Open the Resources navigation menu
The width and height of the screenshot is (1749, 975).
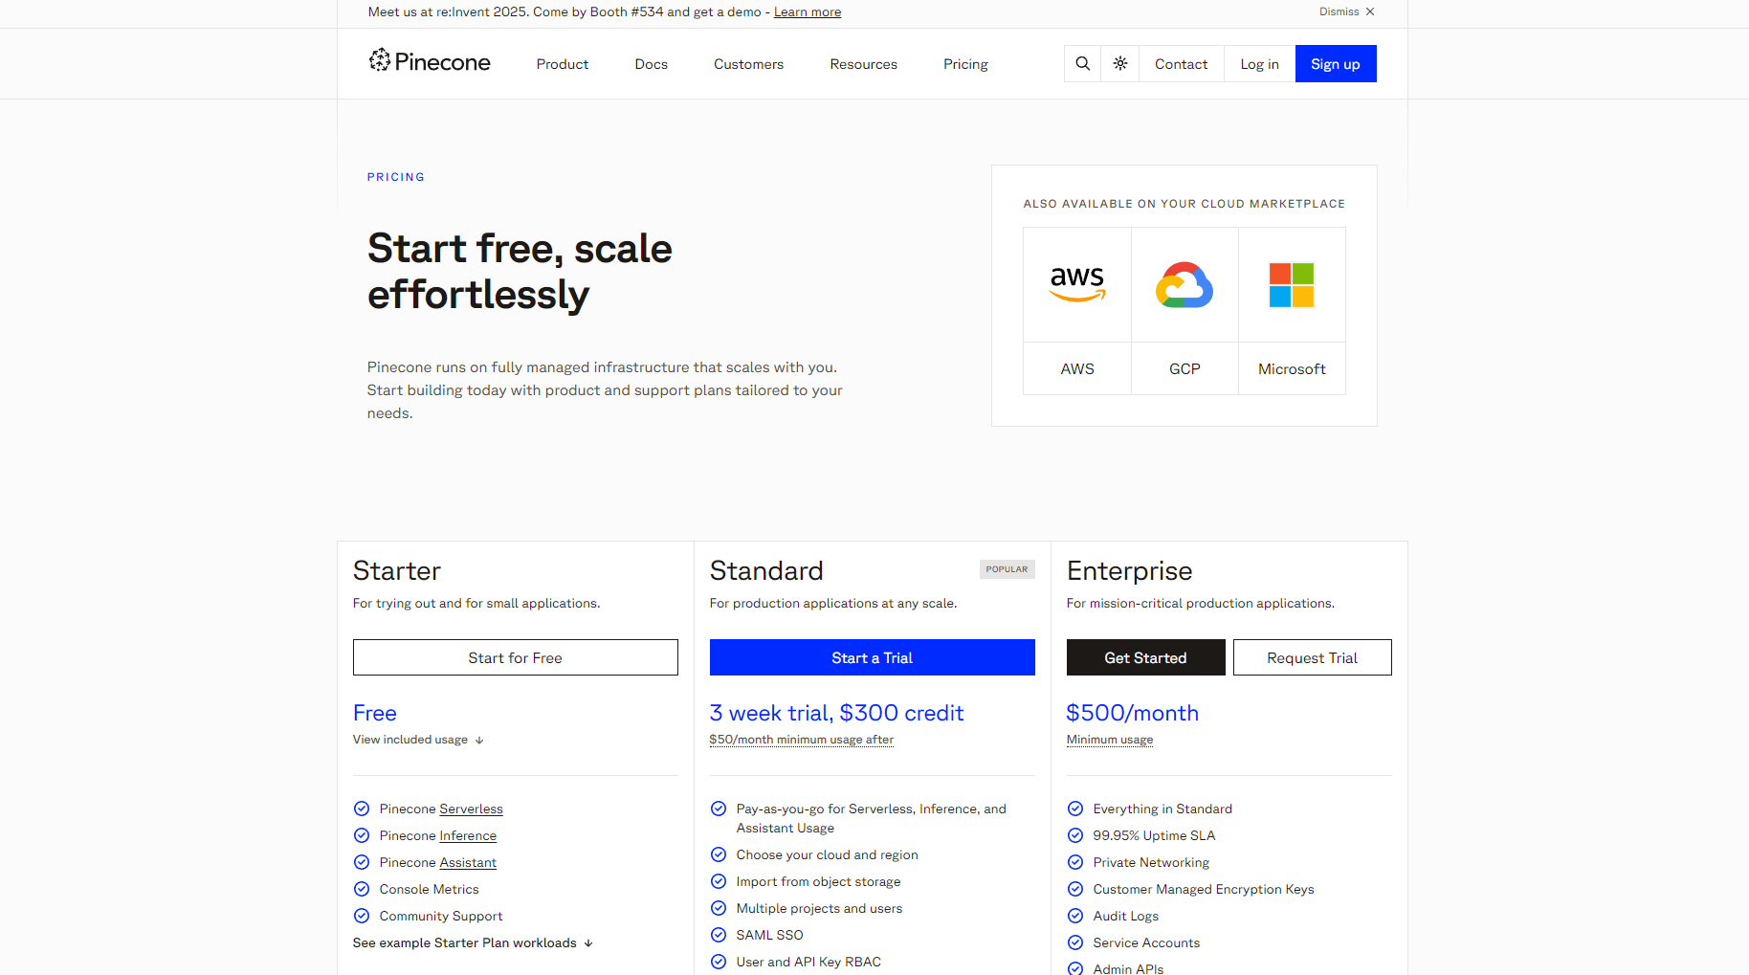[x=863, y=64]
